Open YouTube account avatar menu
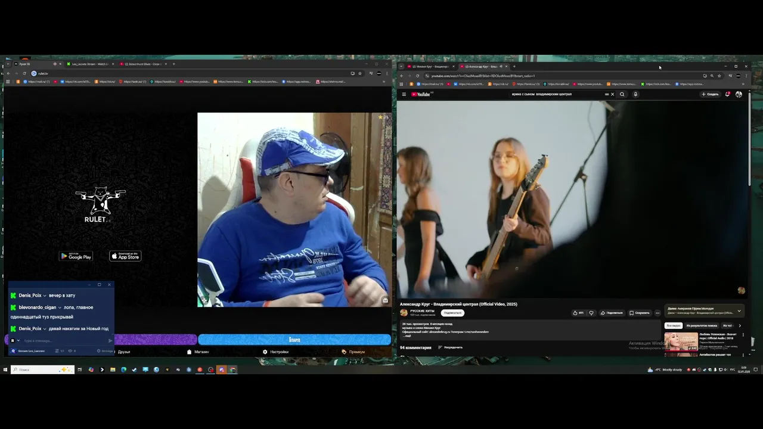Viewport: 763px width, 429px height. (739, 94)
